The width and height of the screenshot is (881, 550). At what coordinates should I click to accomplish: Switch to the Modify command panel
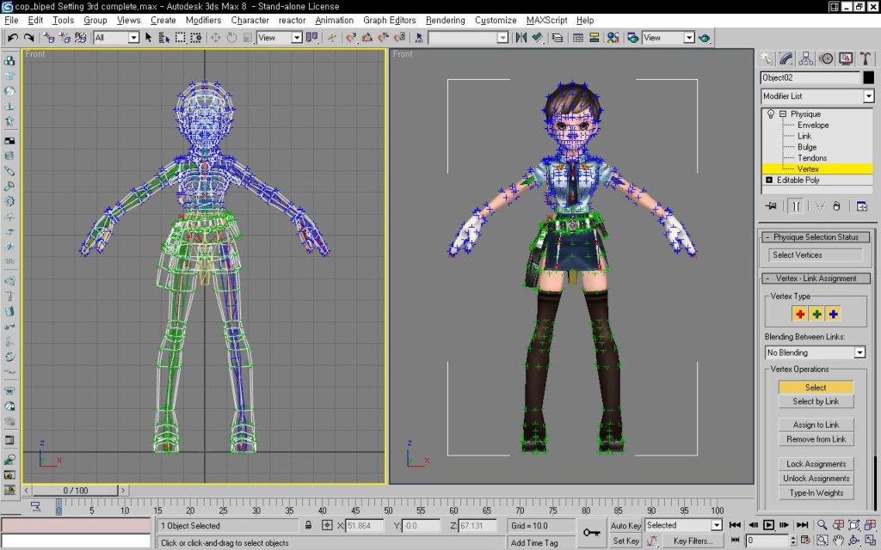coord(786,58)
